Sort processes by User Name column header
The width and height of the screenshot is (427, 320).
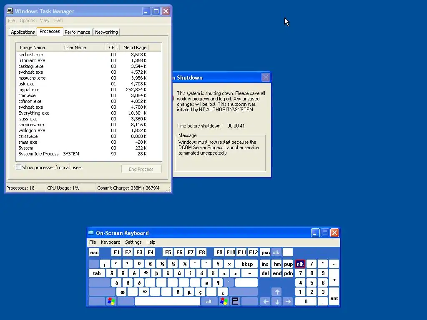83,47
